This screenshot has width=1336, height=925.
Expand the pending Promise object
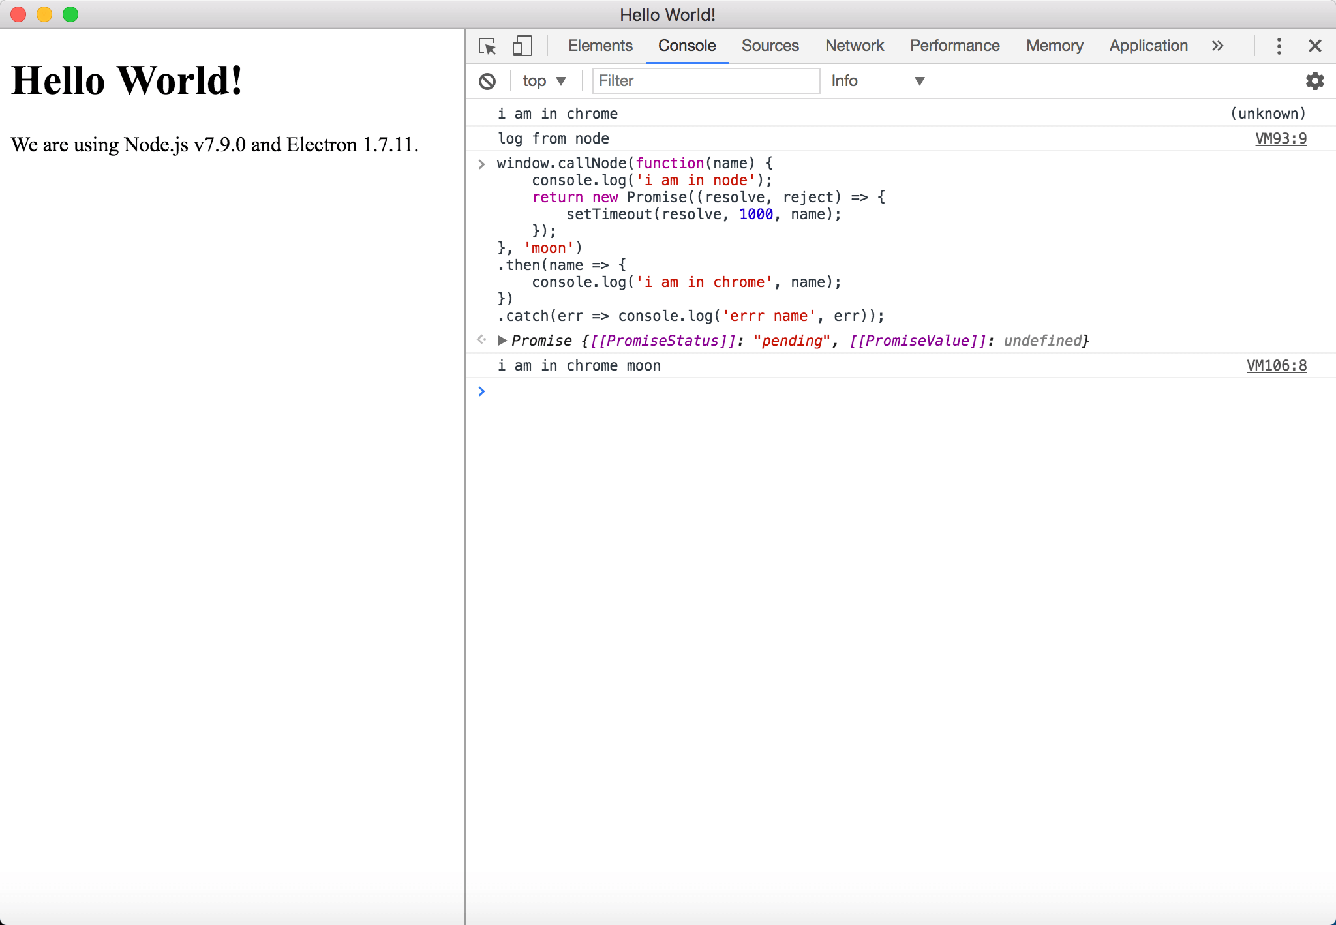502,341
